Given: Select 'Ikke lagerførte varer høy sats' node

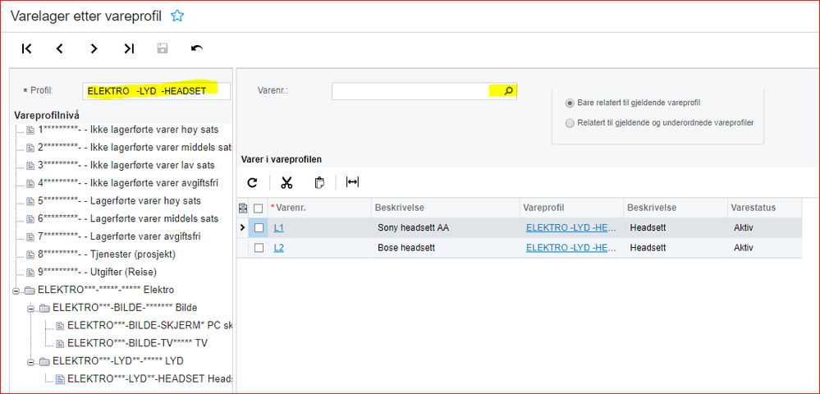Looking at the screenshot, I should (x=129, y=129).
